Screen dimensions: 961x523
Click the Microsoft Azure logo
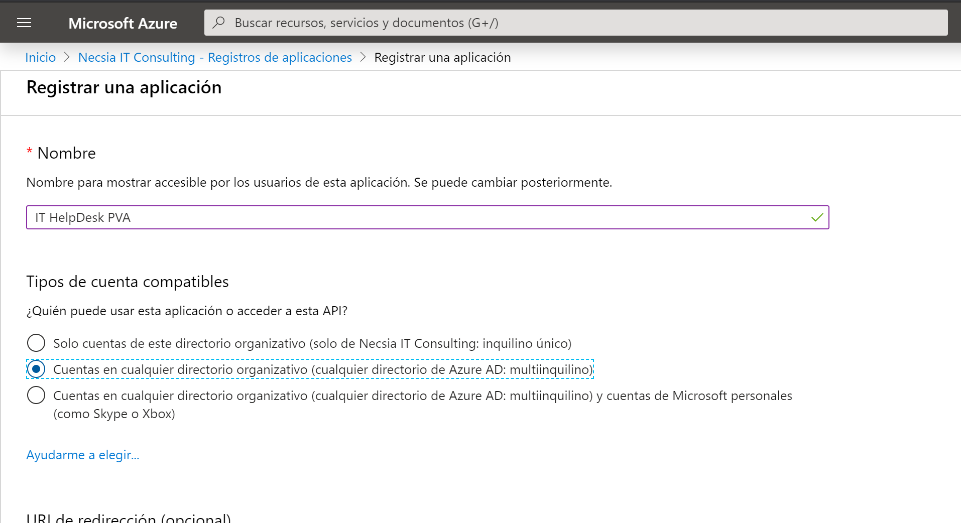coord(123,23)
